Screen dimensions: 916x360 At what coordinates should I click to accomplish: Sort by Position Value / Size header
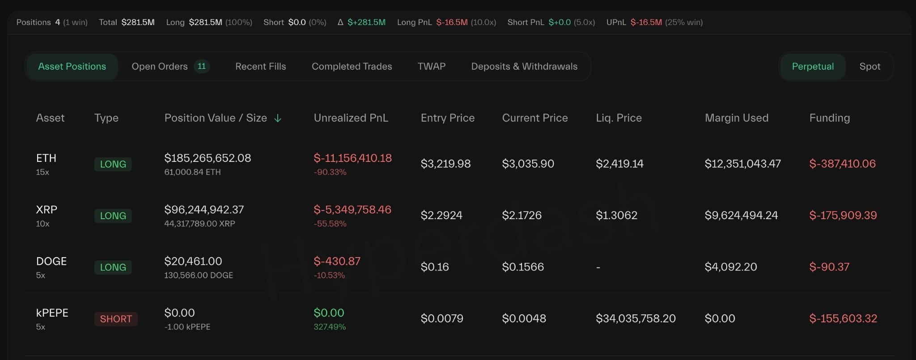coord(215,118)
